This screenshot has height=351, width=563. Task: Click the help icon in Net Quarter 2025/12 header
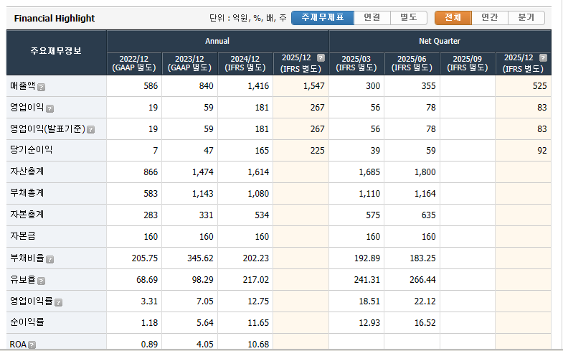click(x=542, y=58)
